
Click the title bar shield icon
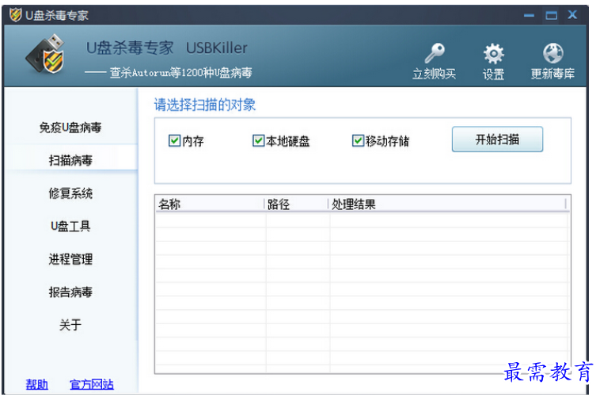coord(15,15)
